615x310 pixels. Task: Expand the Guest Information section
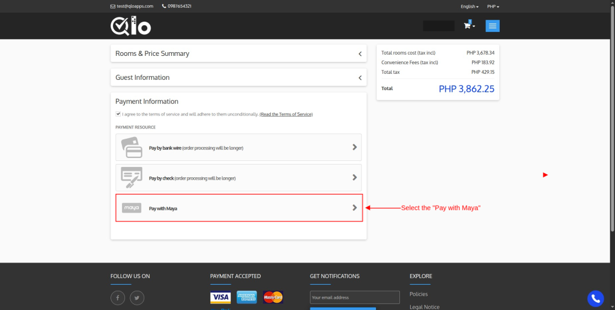[x=238, y=77]
